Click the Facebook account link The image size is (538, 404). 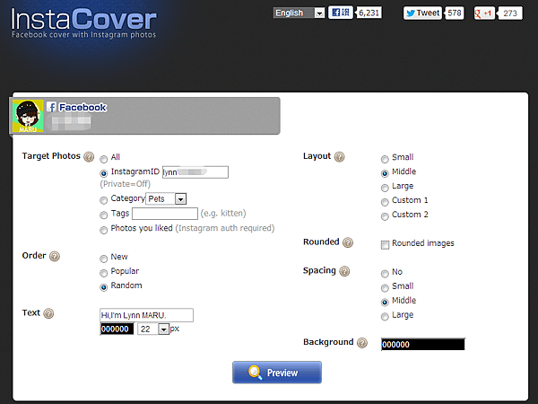82,107
